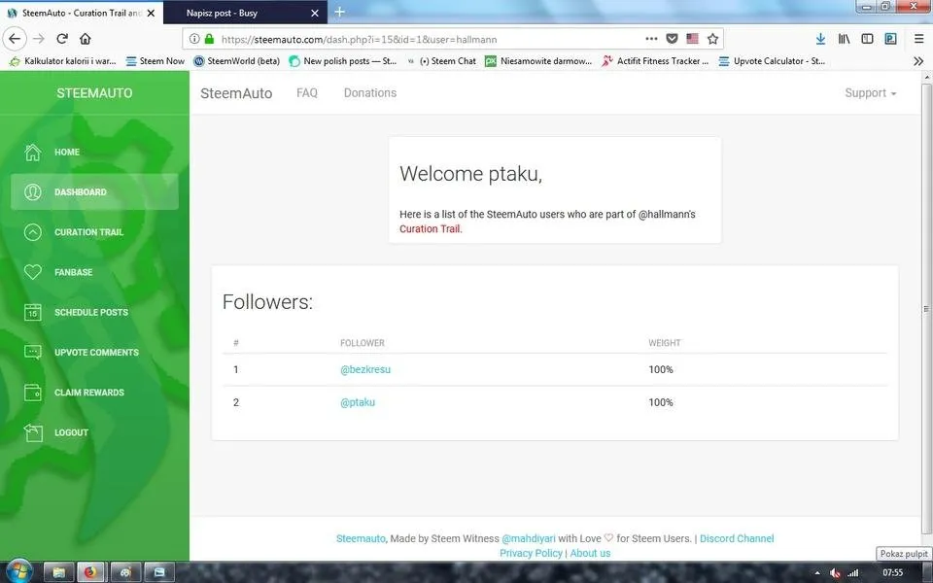Open CURATION TRAIL from the sidebar

pos(94,232)
